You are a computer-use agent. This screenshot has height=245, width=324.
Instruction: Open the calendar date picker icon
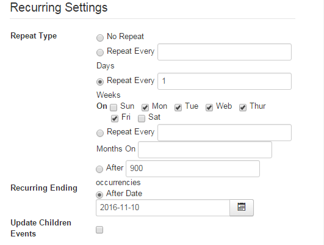242,208
